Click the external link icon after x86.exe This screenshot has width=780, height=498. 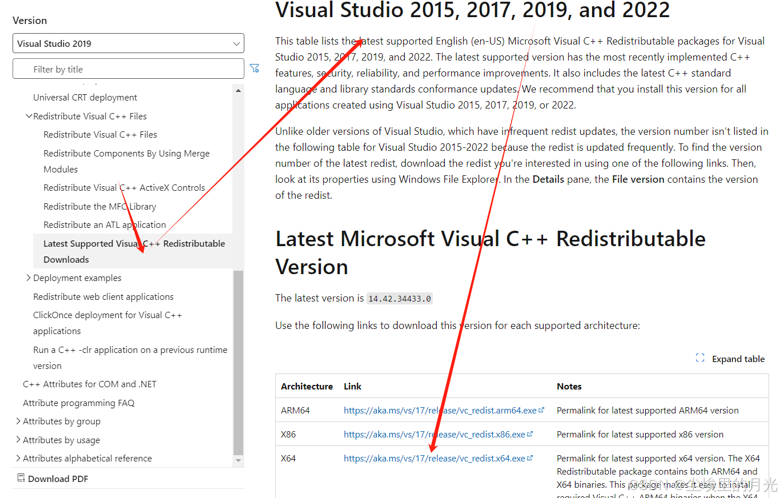pyautogui.click(x=530, y=434)
